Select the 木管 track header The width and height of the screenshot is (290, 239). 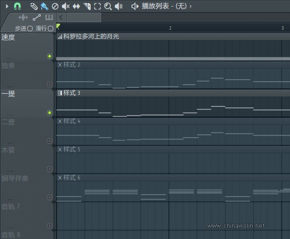click(27, 160)
